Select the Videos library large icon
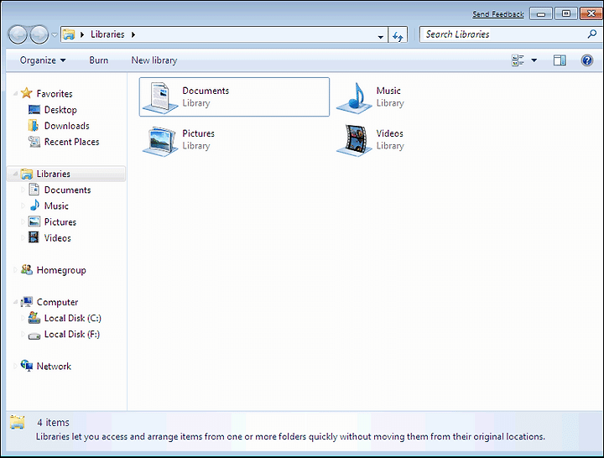Image resolution: width=604 pixels, height=458 pixels. point(354,140)
